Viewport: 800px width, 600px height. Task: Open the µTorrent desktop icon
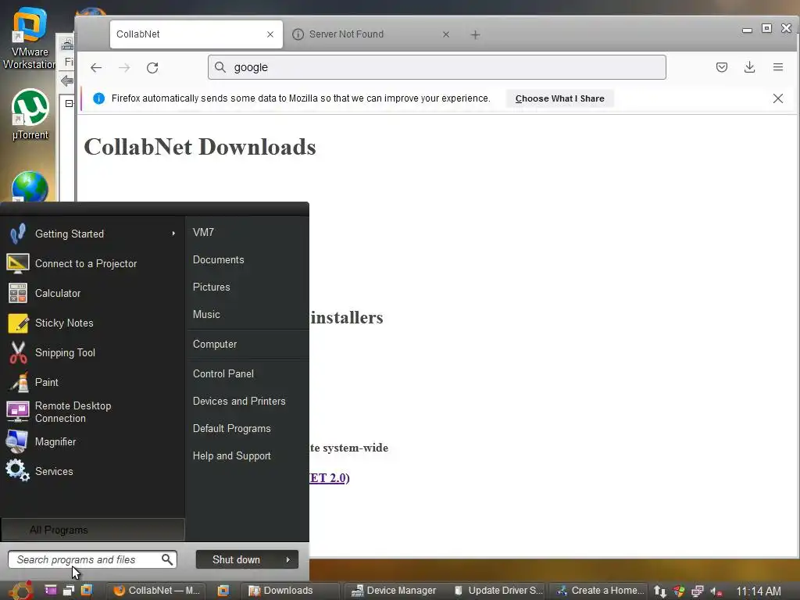[x=30, y=114]
